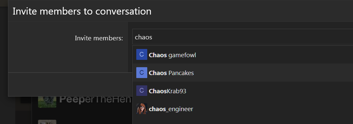This screenshot has width=353, height=124.
Task: Click the Invite members label
Action: 99,38
